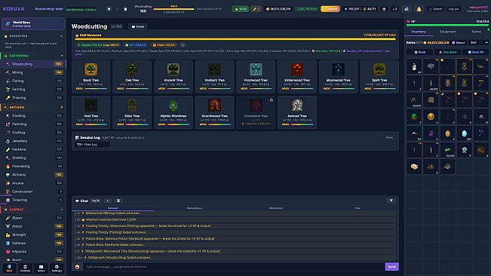Open the Milestones chat tab

(276, 208)
